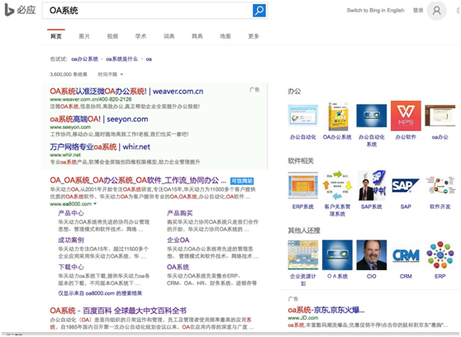Click the 可信网站 trusted site badge

[242, 181]
